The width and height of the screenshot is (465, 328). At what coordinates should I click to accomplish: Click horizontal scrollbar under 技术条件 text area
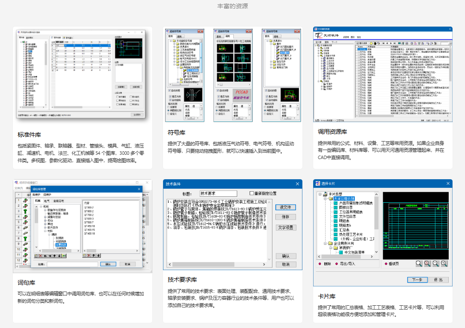(x=217, y=264)
